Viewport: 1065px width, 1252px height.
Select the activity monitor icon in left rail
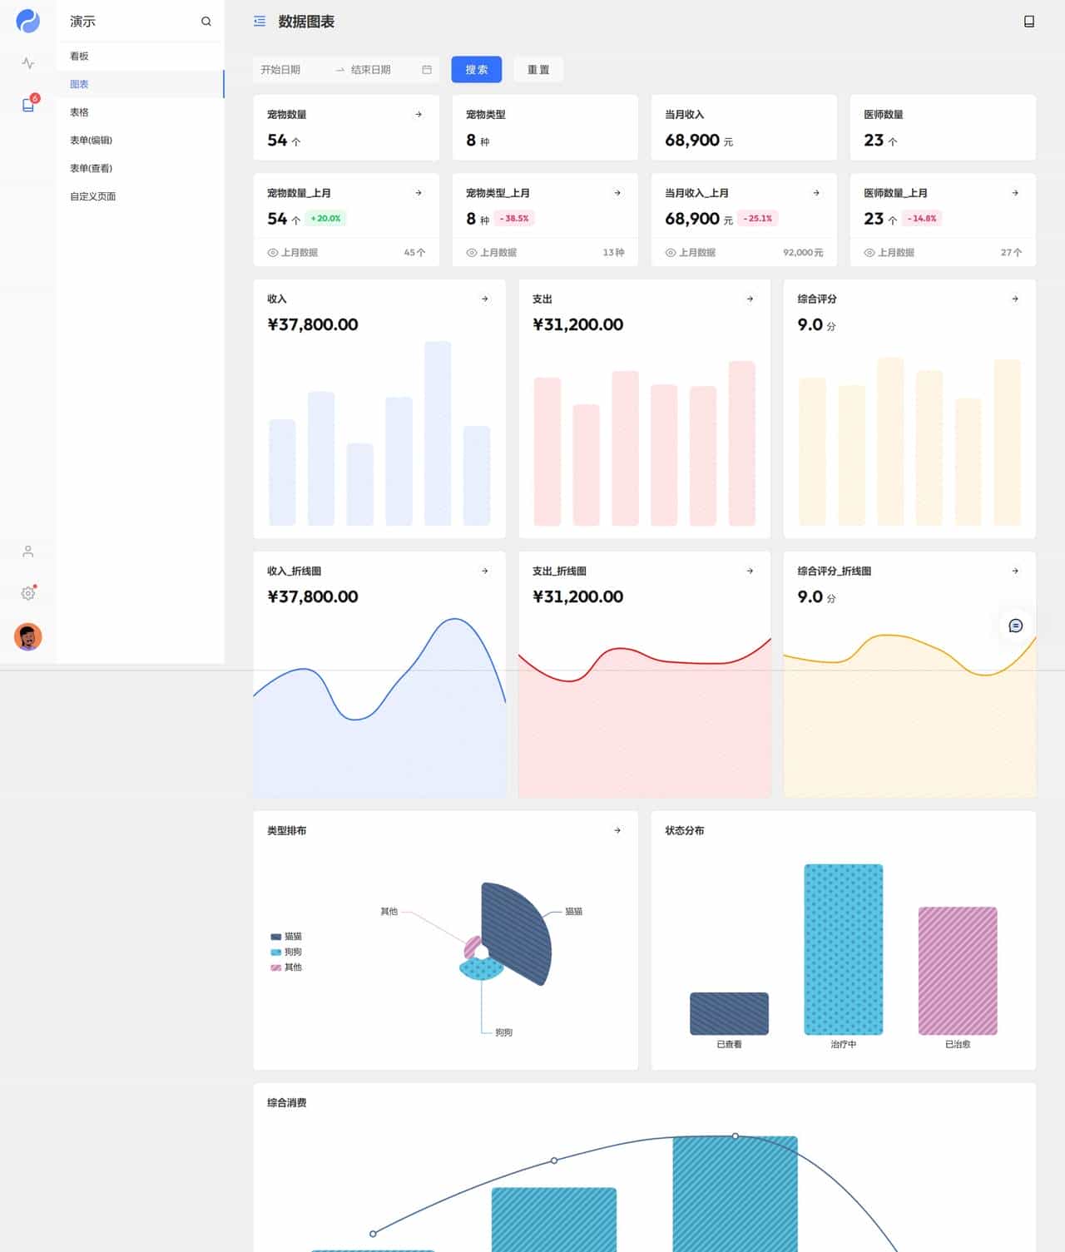click(28, 62)
